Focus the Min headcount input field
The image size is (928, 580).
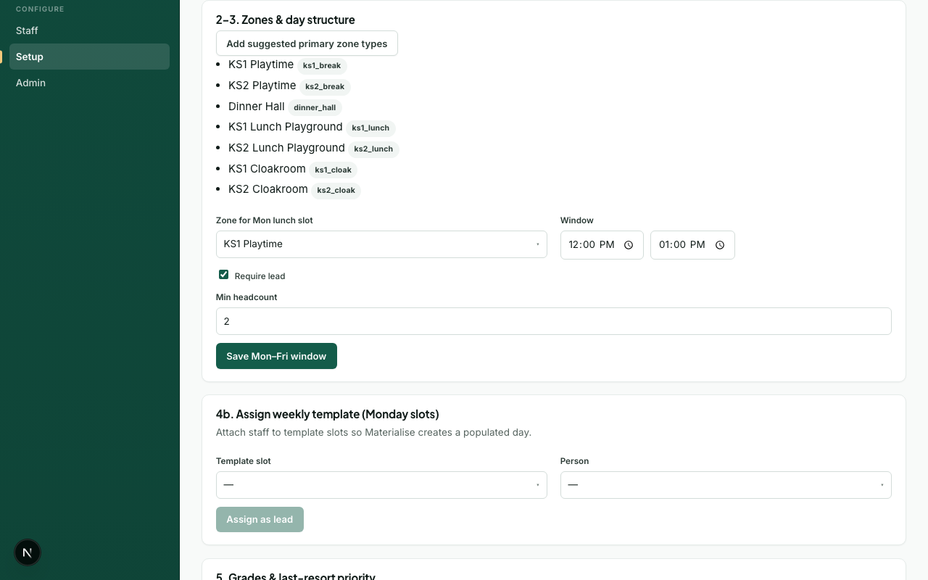(554, 321)
